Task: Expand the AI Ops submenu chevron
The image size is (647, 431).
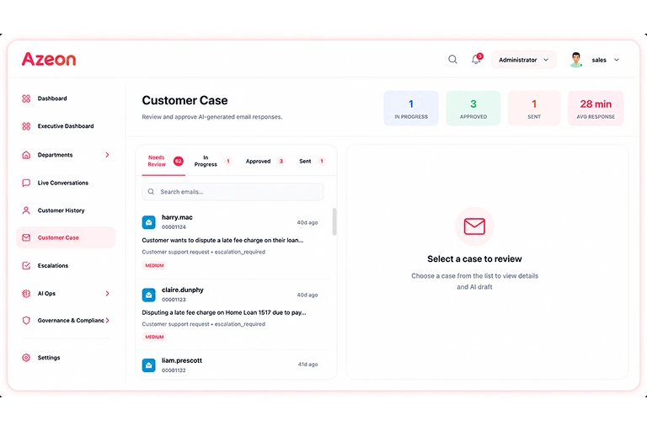Action: click(x=107, y=294)
